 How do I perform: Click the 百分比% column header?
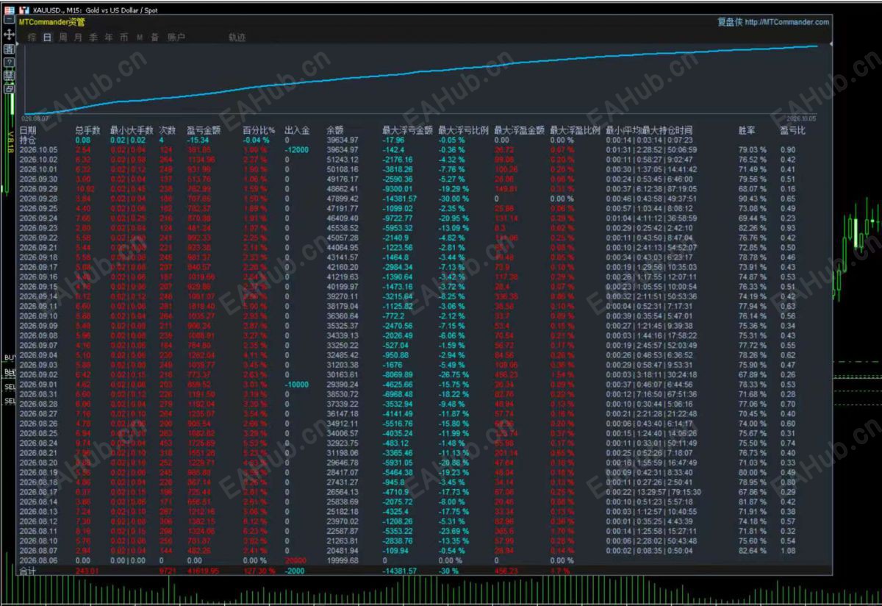tap(259, 130)
